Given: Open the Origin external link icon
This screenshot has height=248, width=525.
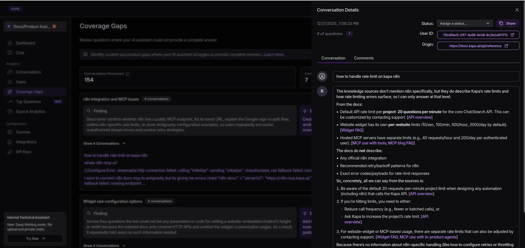Looking at the screenshot, I should [x=506, y=46].
